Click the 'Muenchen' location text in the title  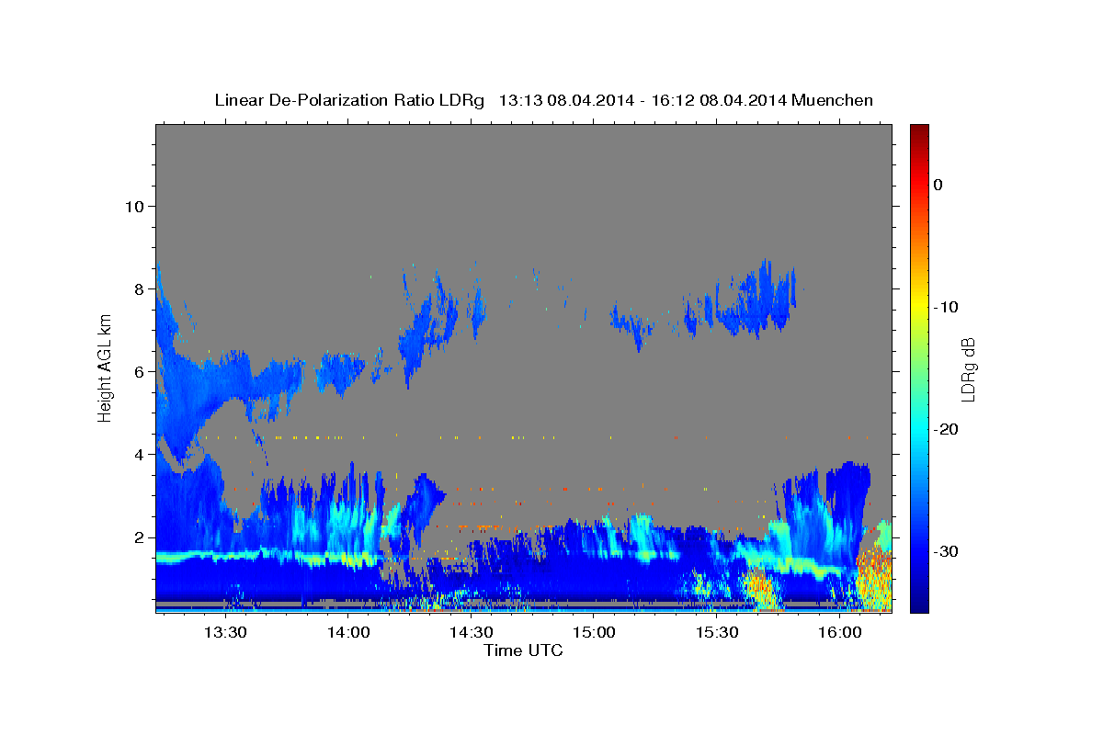click(x=833, y=100)
